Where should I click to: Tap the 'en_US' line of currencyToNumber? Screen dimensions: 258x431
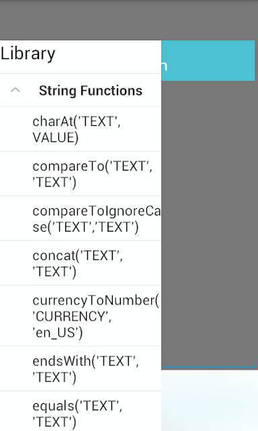pyautogui.click(x=57, y=333)
